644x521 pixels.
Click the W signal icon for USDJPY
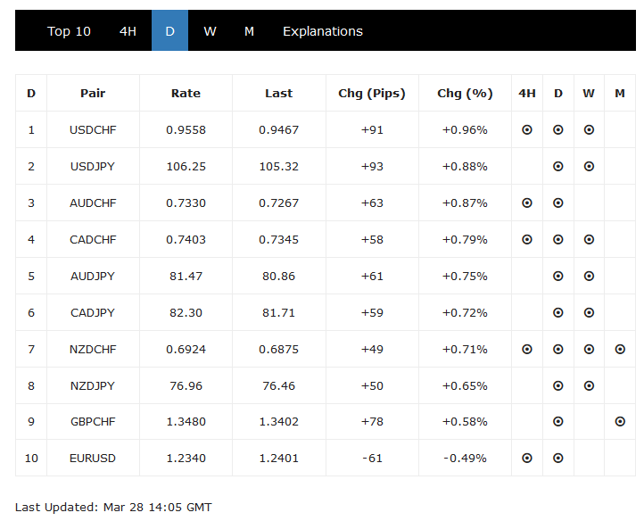589,166
